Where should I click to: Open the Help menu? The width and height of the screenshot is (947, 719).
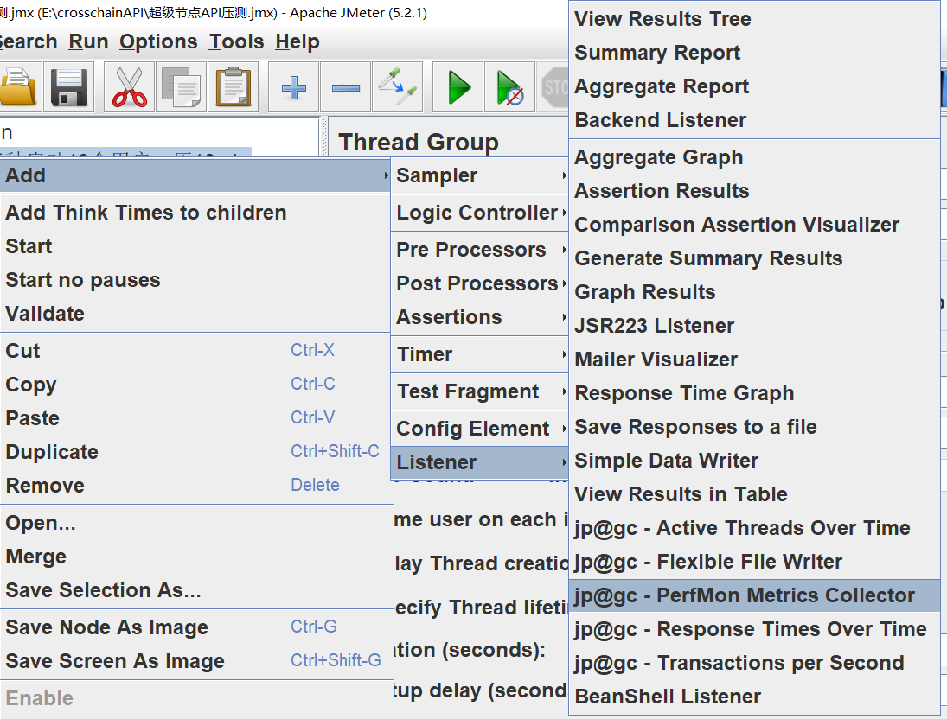point(297,41)
